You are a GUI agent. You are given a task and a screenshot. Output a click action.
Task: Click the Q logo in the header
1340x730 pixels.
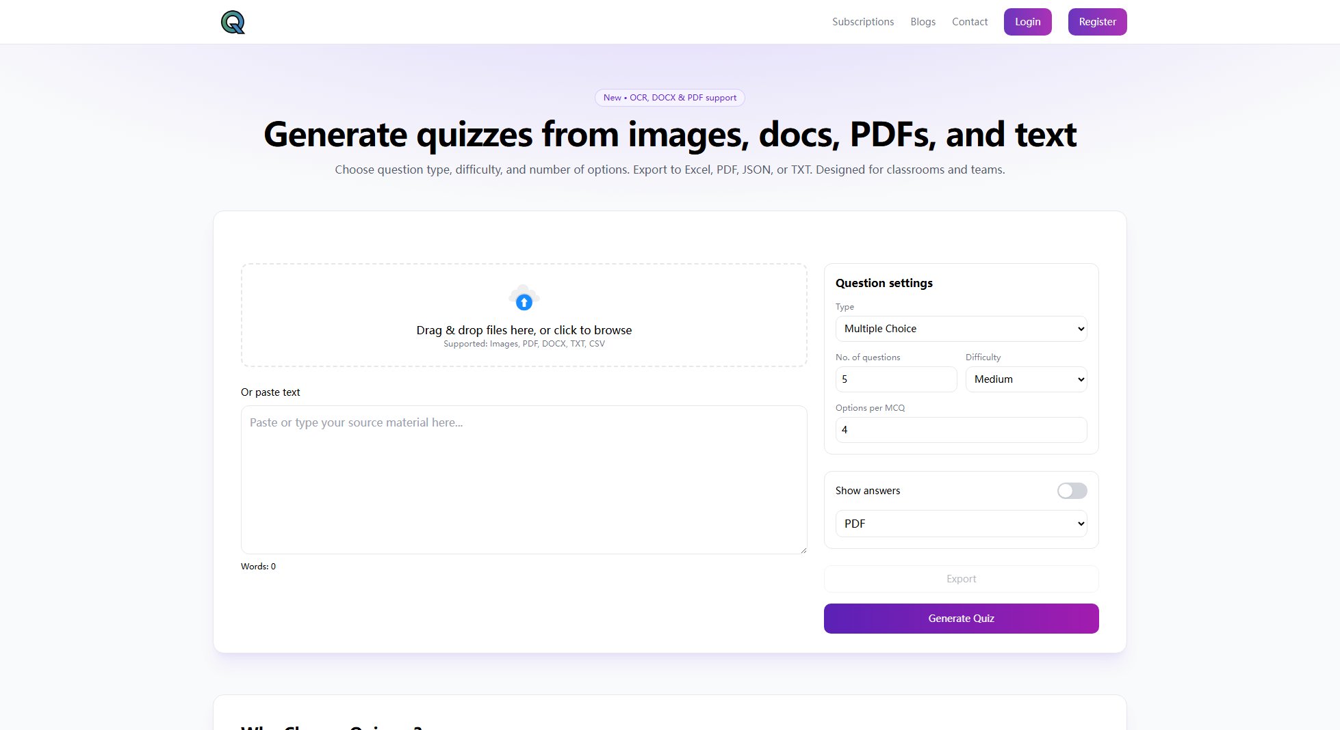[x=233, y=23]
